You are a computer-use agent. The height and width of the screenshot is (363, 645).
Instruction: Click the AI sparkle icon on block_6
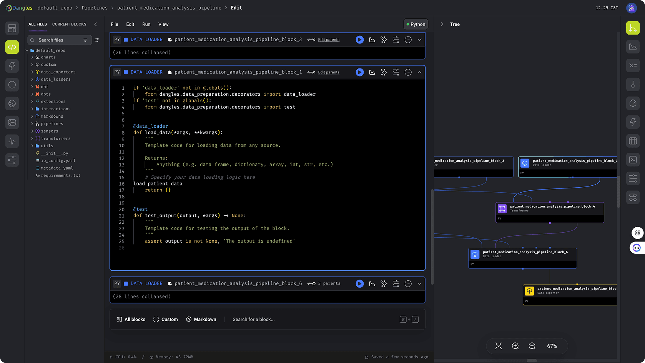[384, 284]
